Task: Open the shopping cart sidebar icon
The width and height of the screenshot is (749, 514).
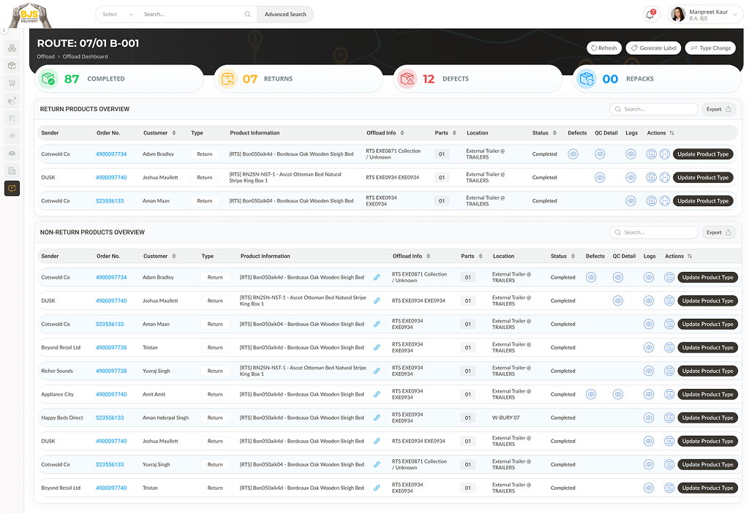Action: [x=12, y=83]
